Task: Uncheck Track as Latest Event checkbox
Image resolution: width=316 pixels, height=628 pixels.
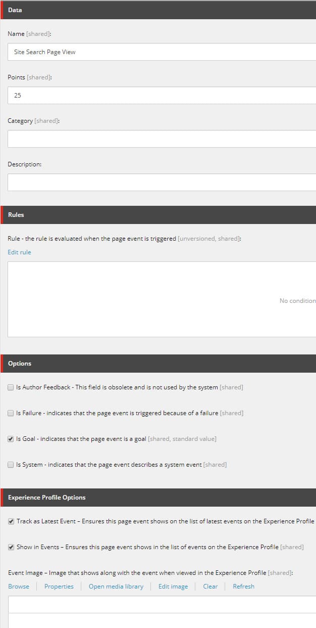Action: (x=11, y=521)
